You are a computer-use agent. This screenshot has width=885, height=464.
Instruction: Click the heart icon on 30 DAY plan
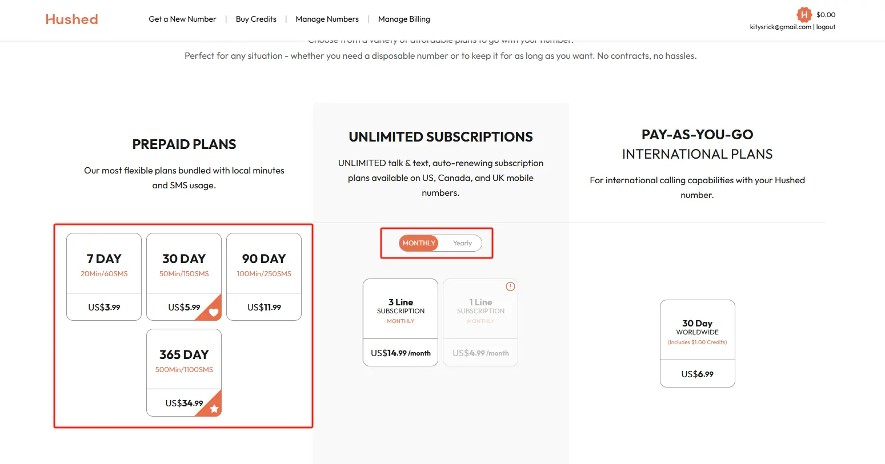[x=214, y=312]
